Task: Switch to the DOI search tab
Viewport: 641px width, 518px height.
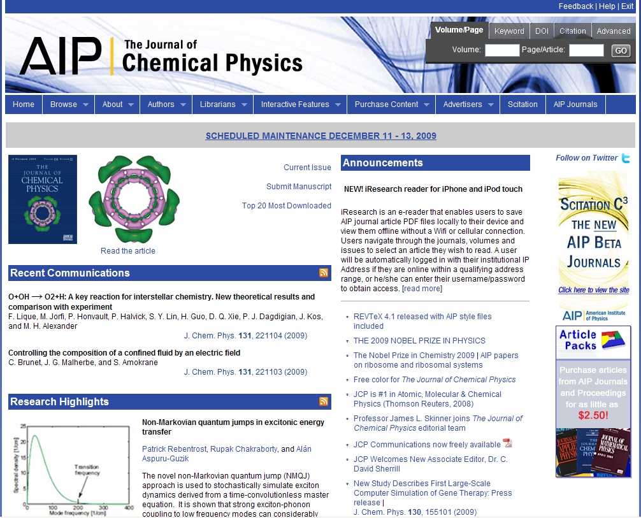Action: pos(542,31)
